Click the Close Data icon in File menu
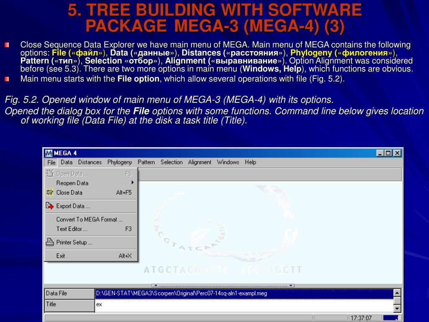The image size is (429, 322). pos(50,192)
